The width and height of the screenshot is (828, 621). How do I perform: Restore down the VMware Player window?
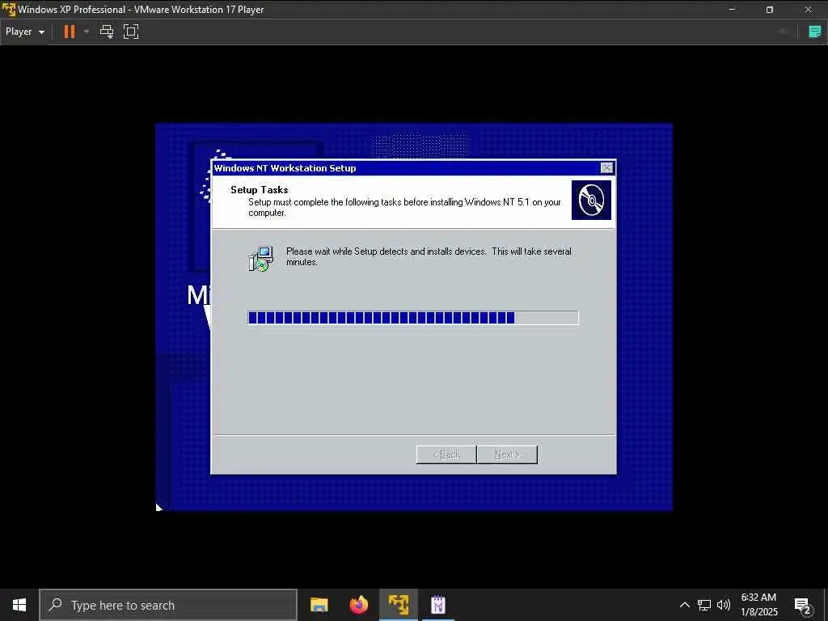(x=770, y=10)
